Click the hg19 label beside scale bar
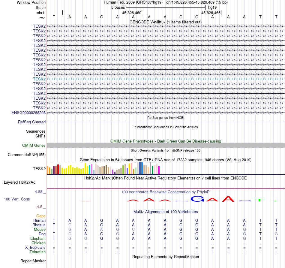 (212, 8)
